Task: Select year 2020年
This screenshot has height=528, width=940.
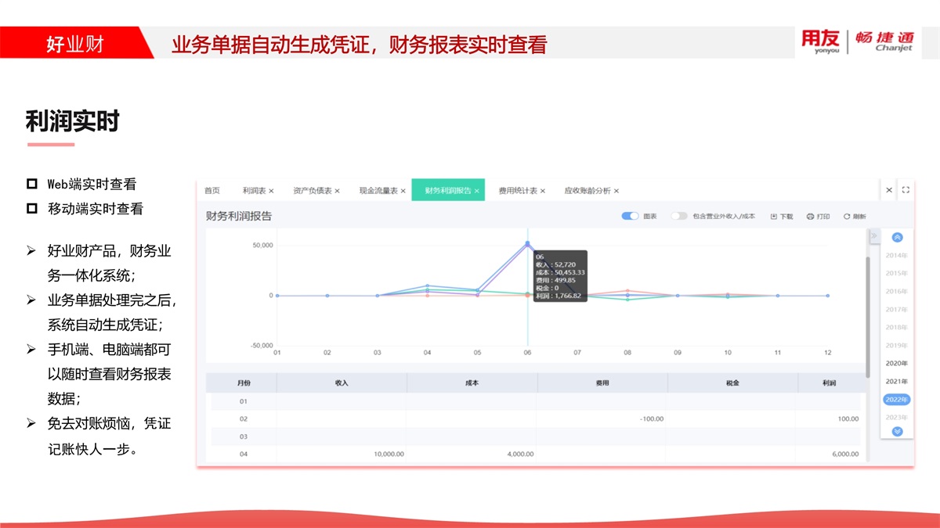Action: 897,364
